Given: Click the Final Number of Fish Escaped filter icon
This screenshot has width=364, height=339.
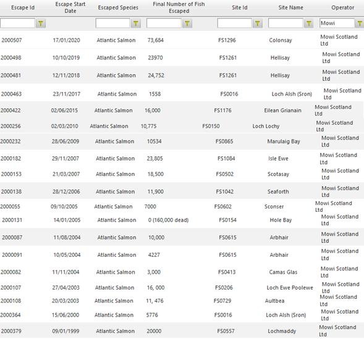Looking at the screenshot, I should click(x=187, y=23).
